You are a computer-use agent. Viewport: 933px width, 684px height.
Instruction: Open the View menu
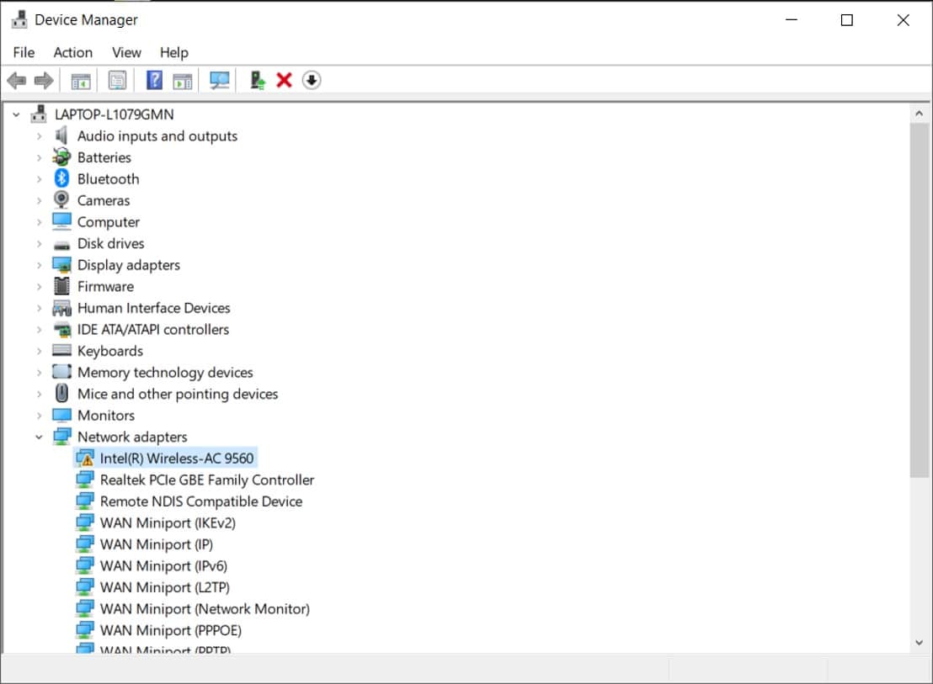[126, 52]
